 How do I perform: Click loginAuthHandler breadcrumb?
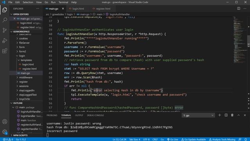pos(120,14)
